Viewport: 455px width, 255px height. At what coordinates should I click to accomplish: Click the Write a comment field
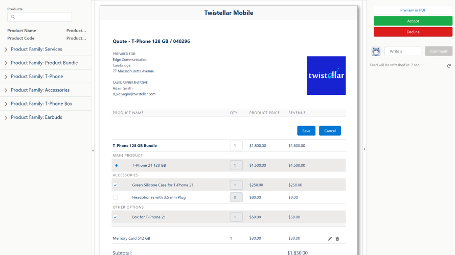point(403,51)
